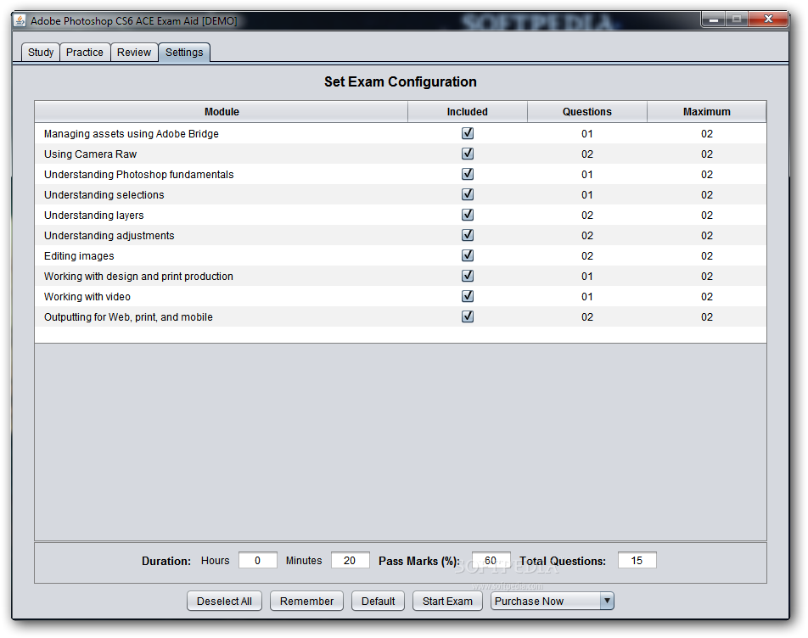Select Questions value for Editing images
The width and height of the screenshot is (808, 638).
click(587, 256)
